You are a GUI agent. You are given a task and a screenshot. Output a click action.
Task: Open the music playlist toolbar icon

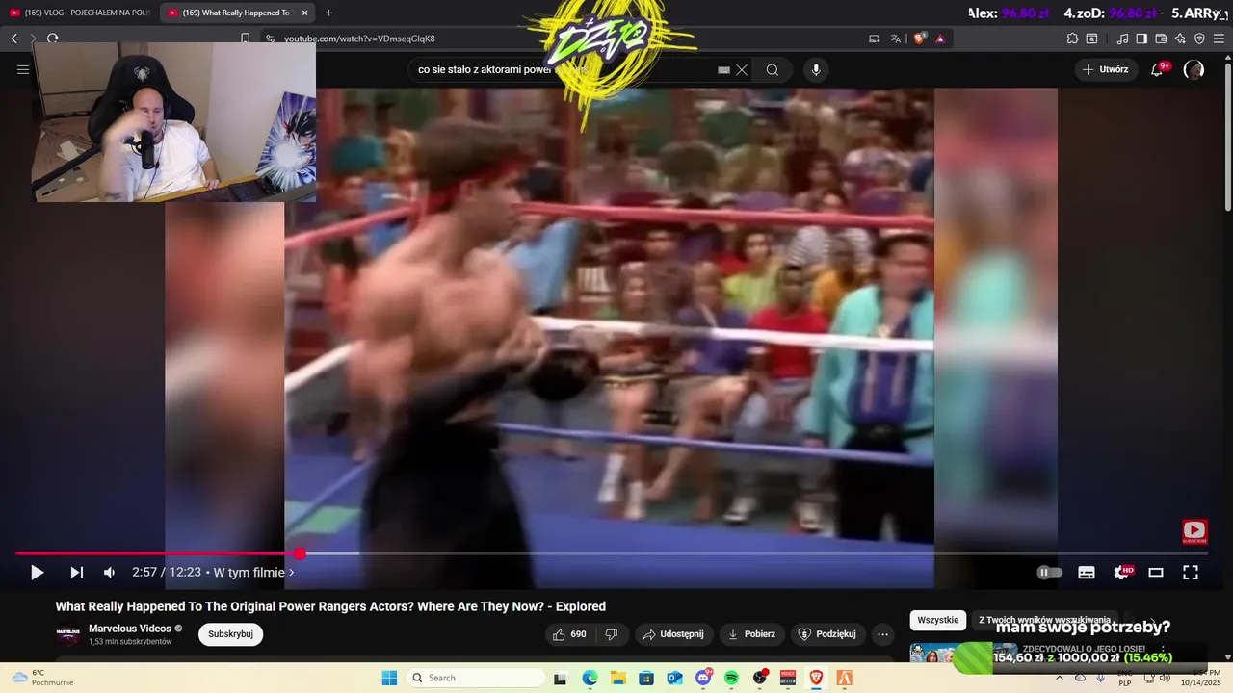click(x=1122, y=38)
